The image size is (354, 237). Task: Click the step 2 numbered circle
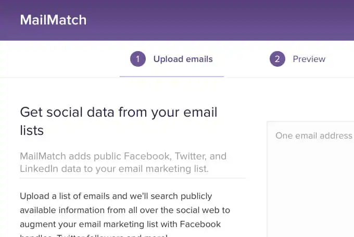[277, 59]
